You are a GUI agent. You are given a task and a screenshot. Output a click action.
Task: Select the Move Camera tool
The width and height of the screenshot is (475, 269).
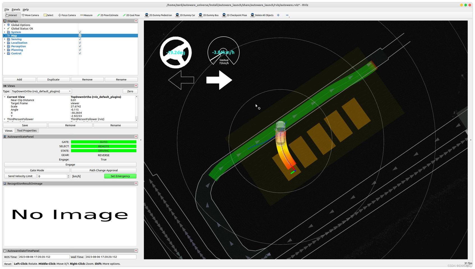[30, 15]
